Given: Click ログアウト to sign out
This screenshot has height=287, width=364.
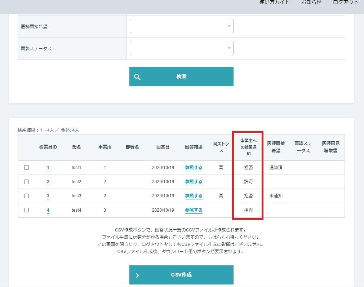Looking at the screenshot, I should 345,3.
